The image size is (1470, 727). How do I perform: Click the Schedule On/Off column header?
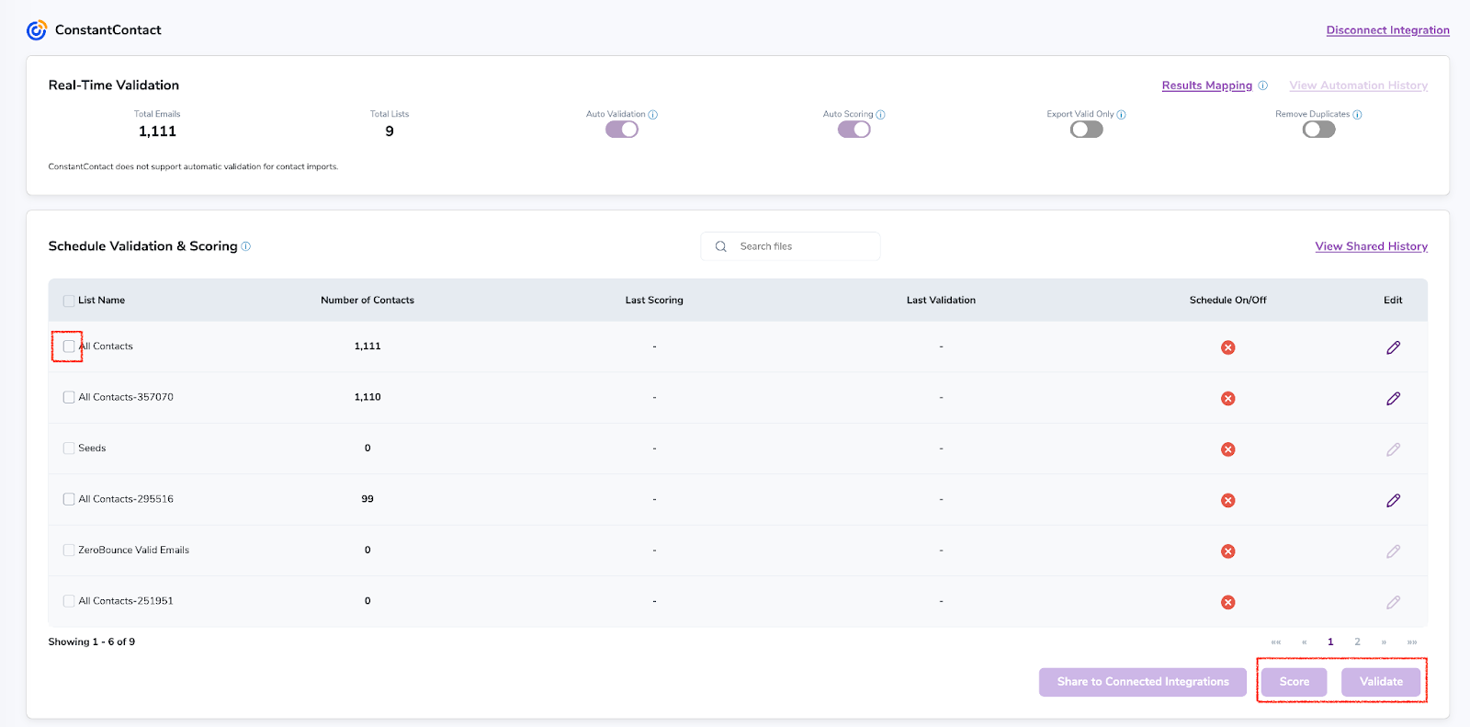(x=1227, y=301)
